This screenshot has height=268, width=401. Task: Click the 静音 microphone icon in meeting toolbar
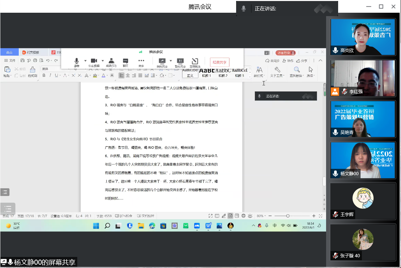coord(77,61)
